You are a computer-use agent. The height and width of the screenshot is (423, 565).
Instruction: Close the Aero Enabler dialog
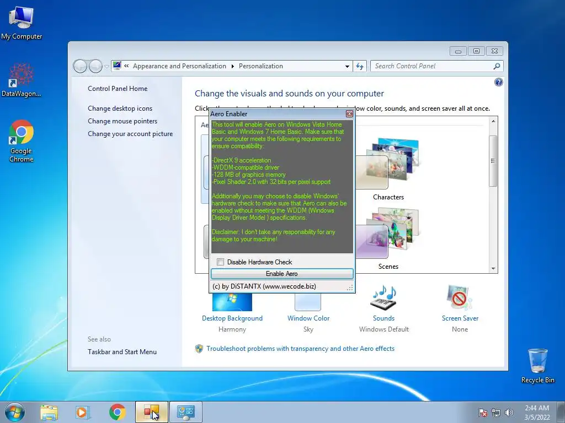pos(349,113)
